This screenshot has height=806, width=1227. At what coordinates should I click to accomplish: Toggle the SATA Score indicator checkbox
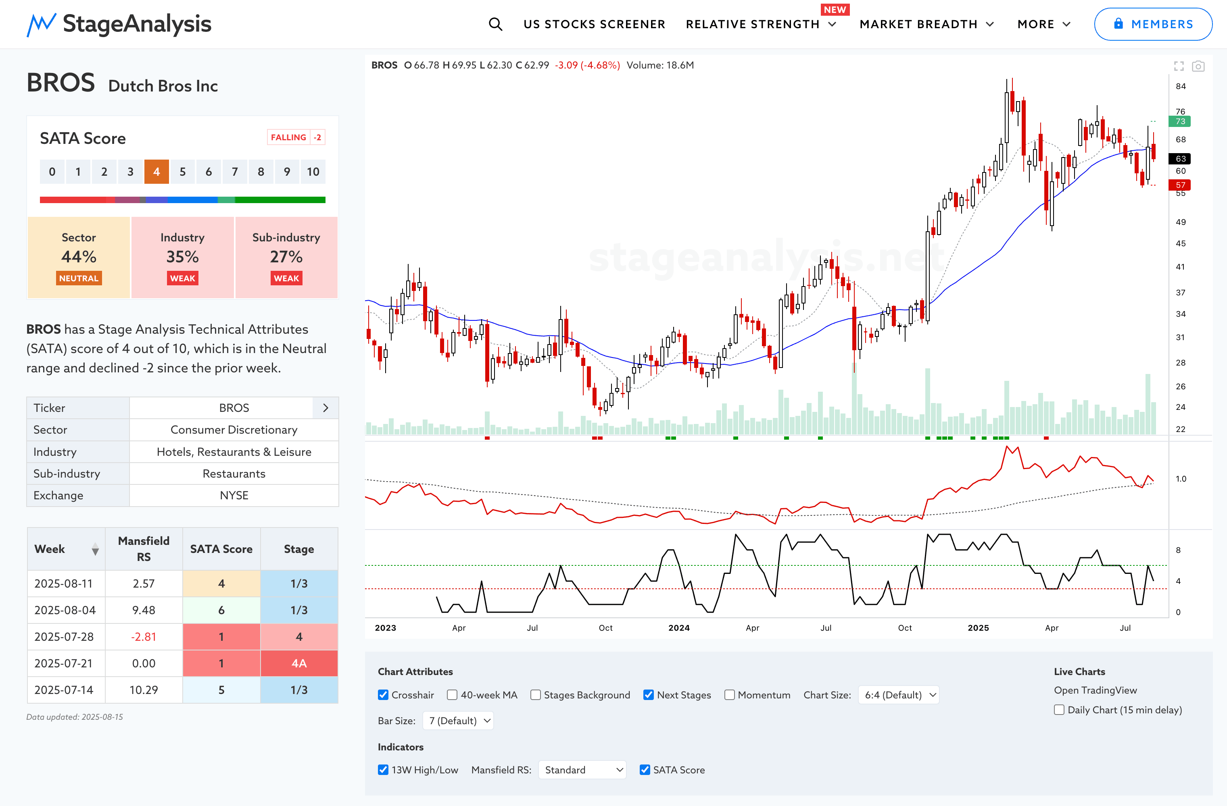tap(645, 769)
